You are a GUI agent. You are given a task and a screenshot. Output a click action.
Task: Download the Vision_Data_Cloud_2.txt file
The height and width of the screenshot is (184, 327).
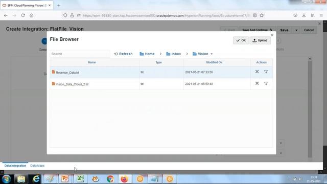[266, 83]
